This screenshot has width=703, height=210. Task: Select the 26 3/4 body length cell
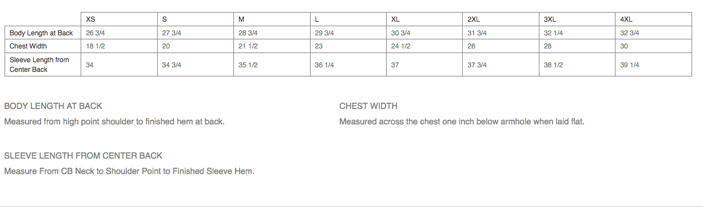(96, 33)
